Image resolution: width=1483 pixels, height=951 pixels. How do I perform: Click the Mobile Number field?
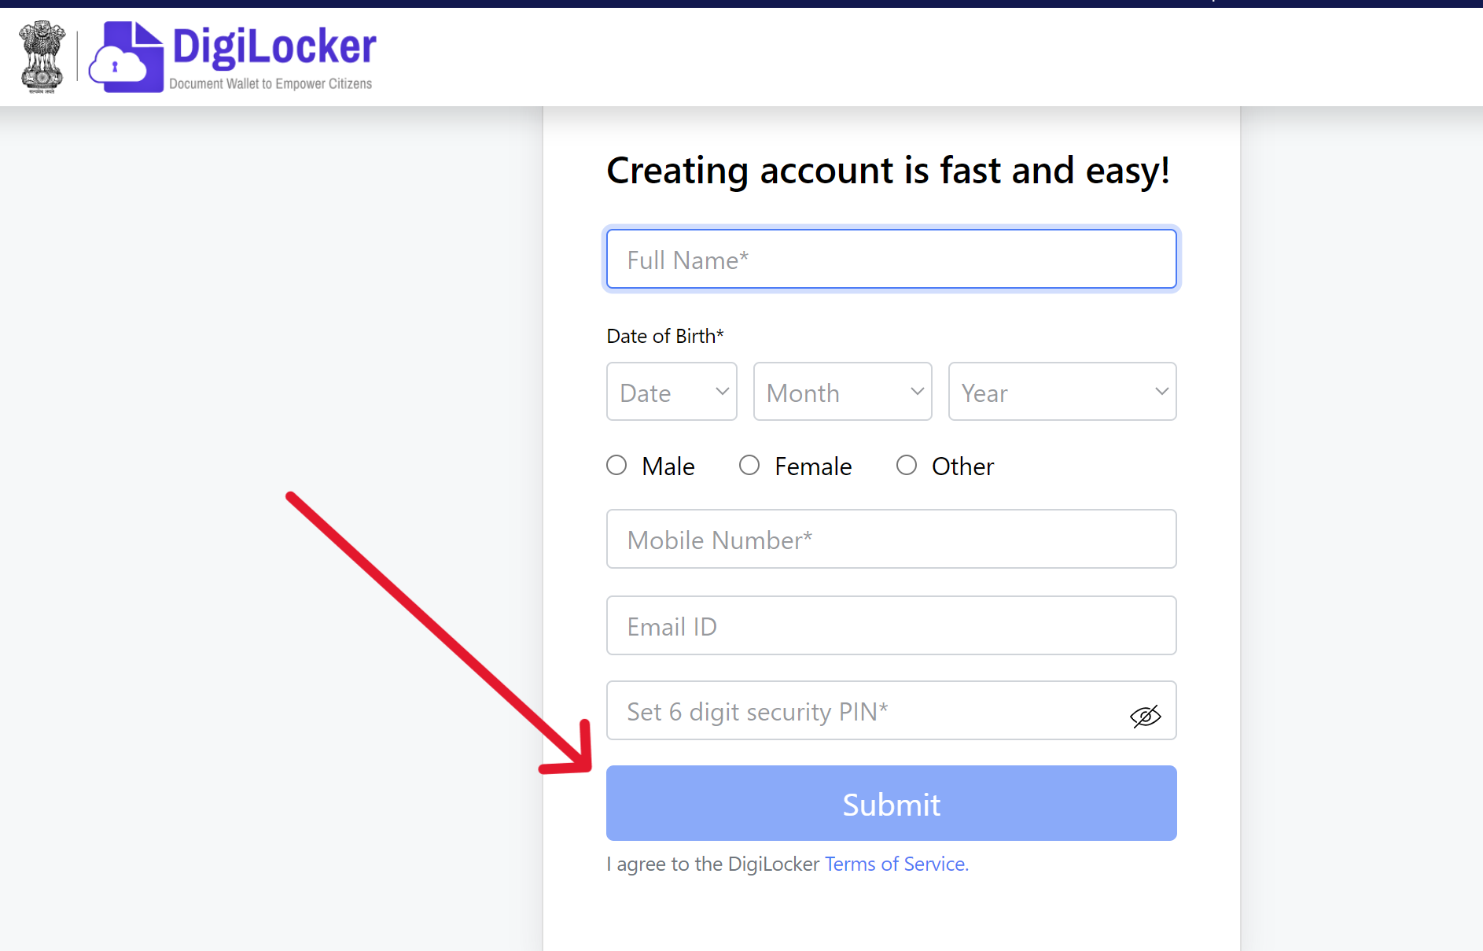coord(891,539)
